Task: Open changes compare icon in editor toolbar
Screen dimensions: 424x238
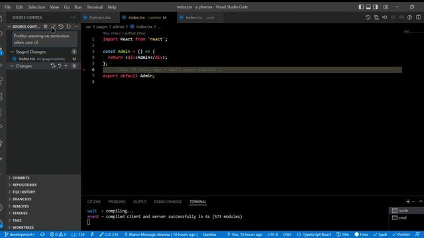Action: point(376,18)
